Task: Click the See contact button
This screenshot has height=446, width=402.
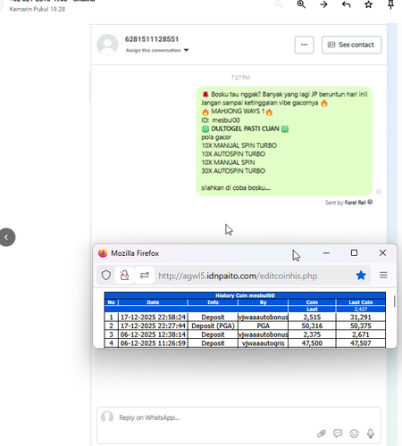Action: point(351,45)
